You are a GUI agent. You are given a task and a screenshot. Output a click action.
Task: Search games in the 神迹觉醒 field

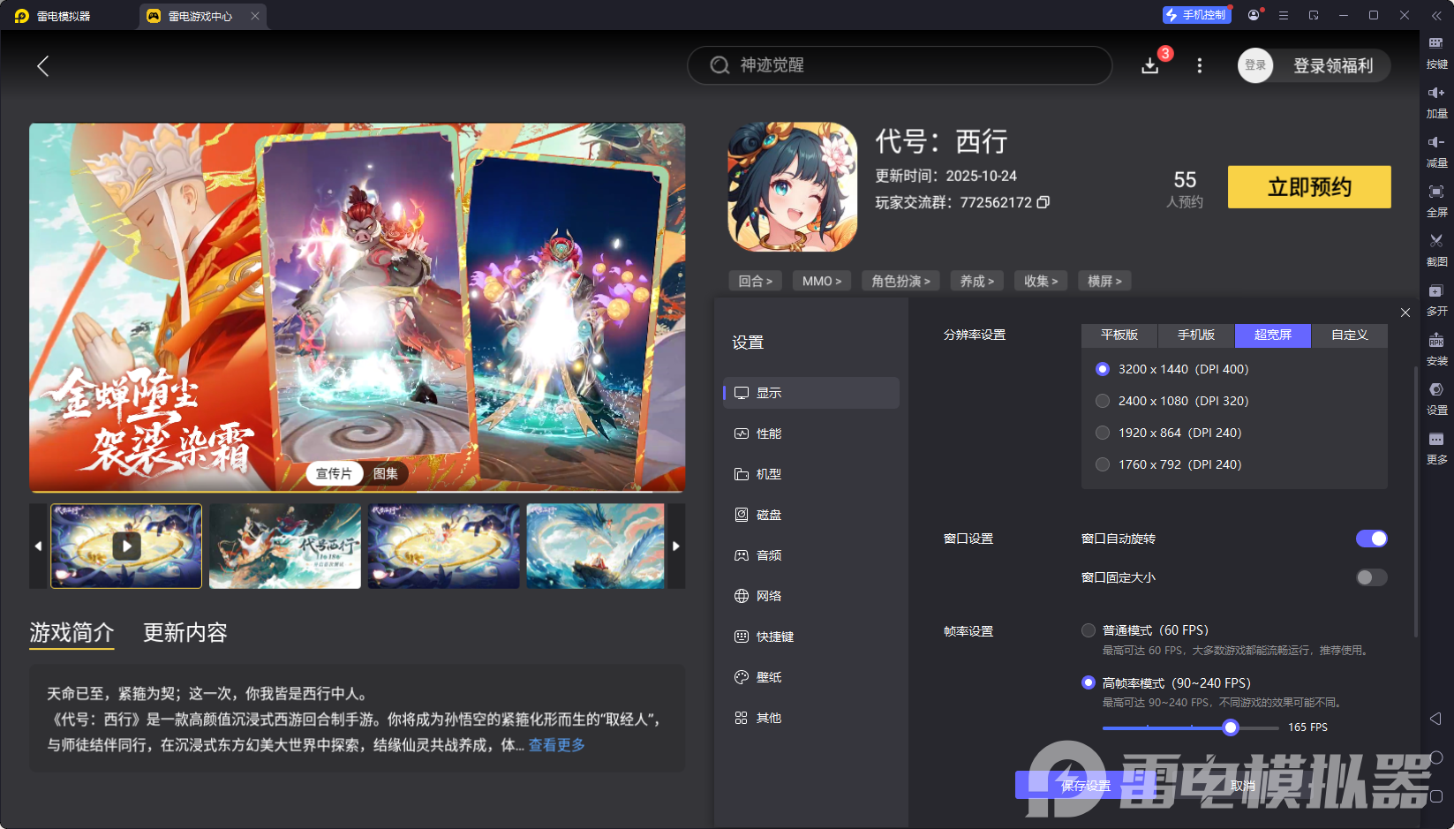pos(900,65)
